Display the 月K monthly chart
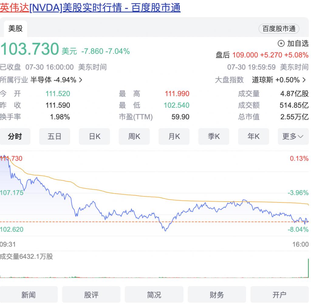311x306 pixels. 174,137
